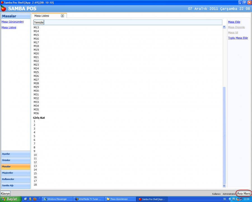Image resolution: width=252 pixels, height=202 pixels.
Task: Open the Masa Görünümleri link
Action: pos(13,22)
